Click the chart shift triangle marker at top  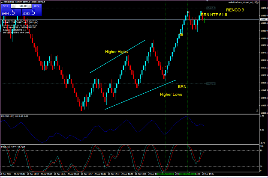click(207, 1)
